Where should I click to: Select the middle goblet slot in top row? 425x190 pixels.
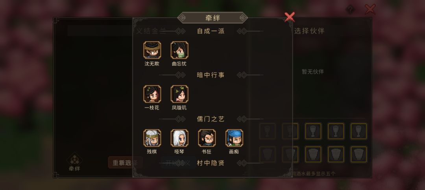tap(313, 132)
